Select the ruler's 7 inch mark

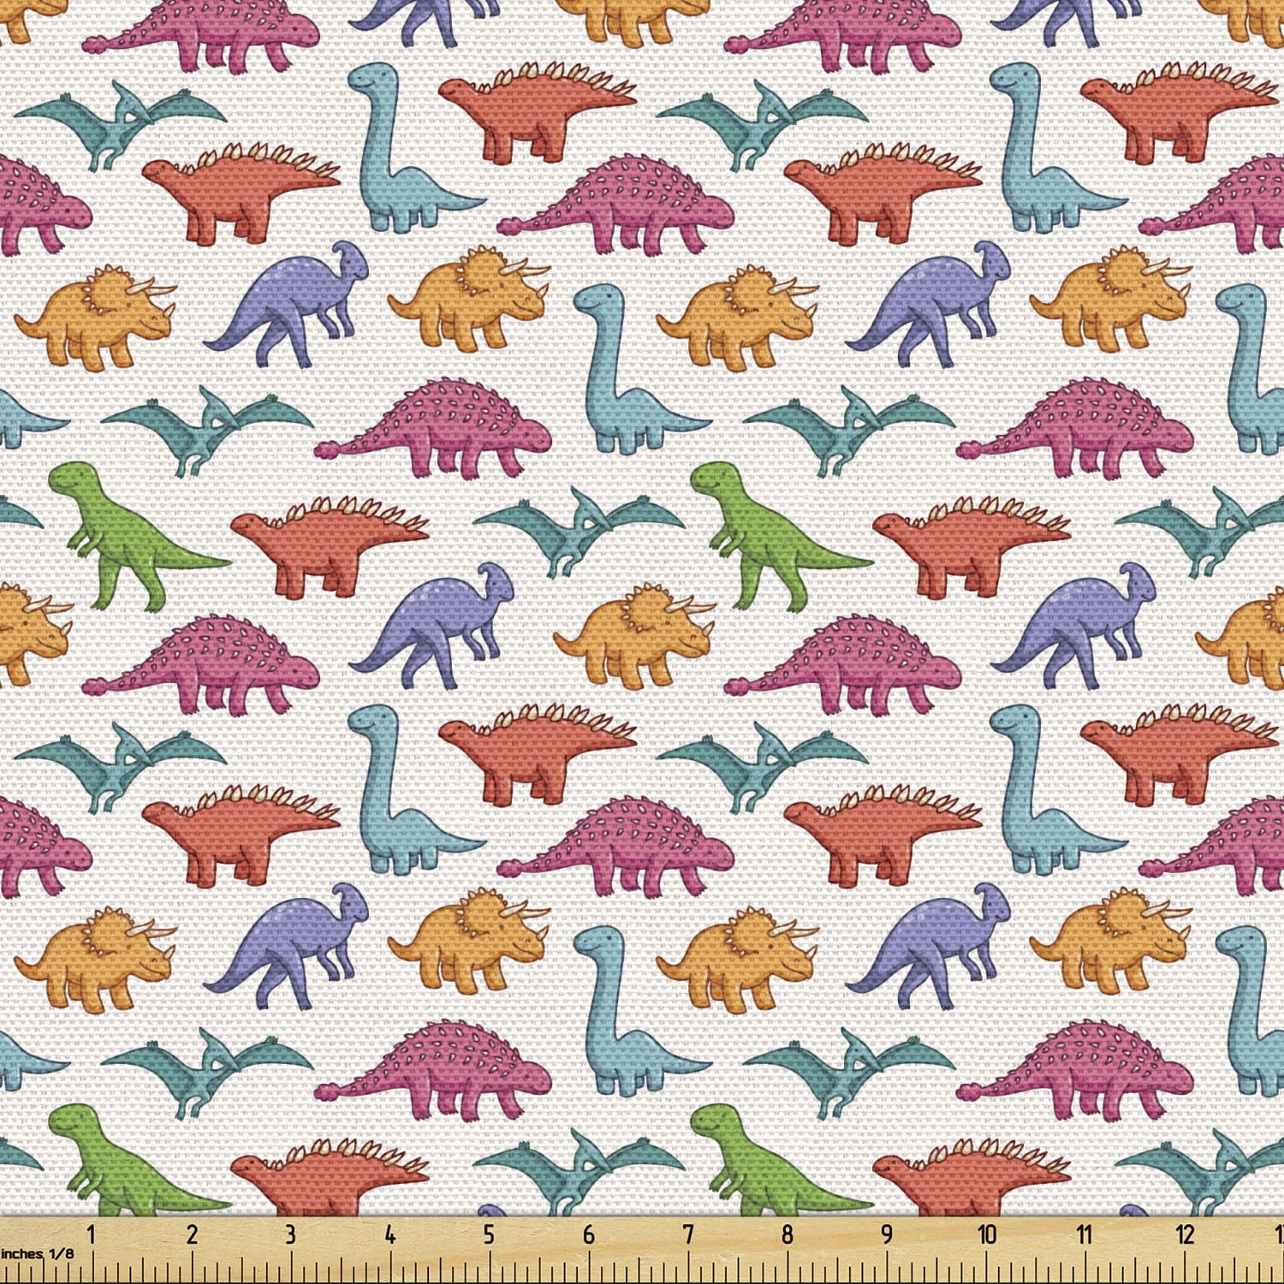tap(687, 1234)
